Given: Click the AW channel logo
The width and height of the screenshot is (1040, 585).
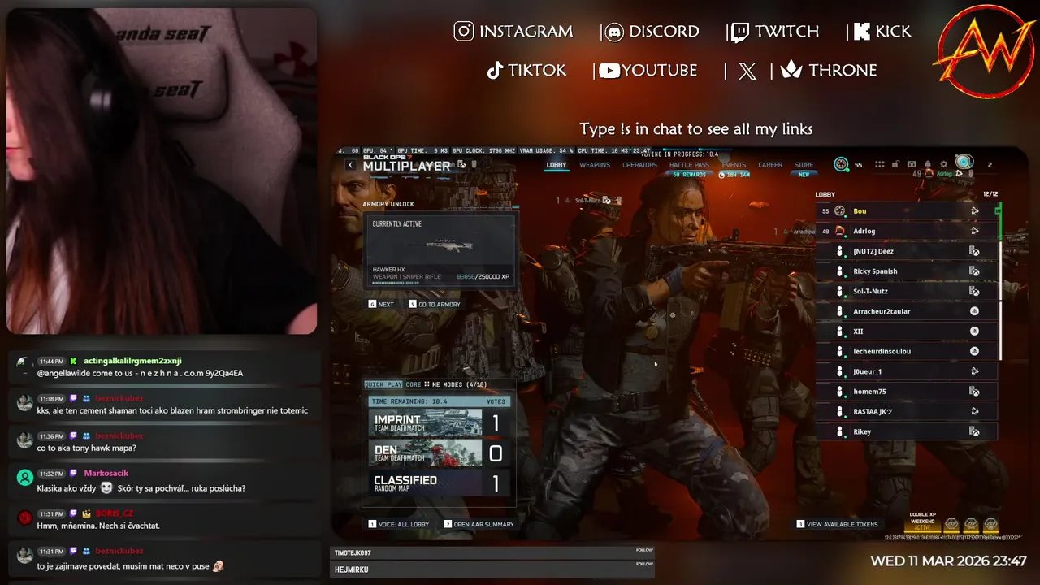Looking at the screenshot, I should (986, 52).
